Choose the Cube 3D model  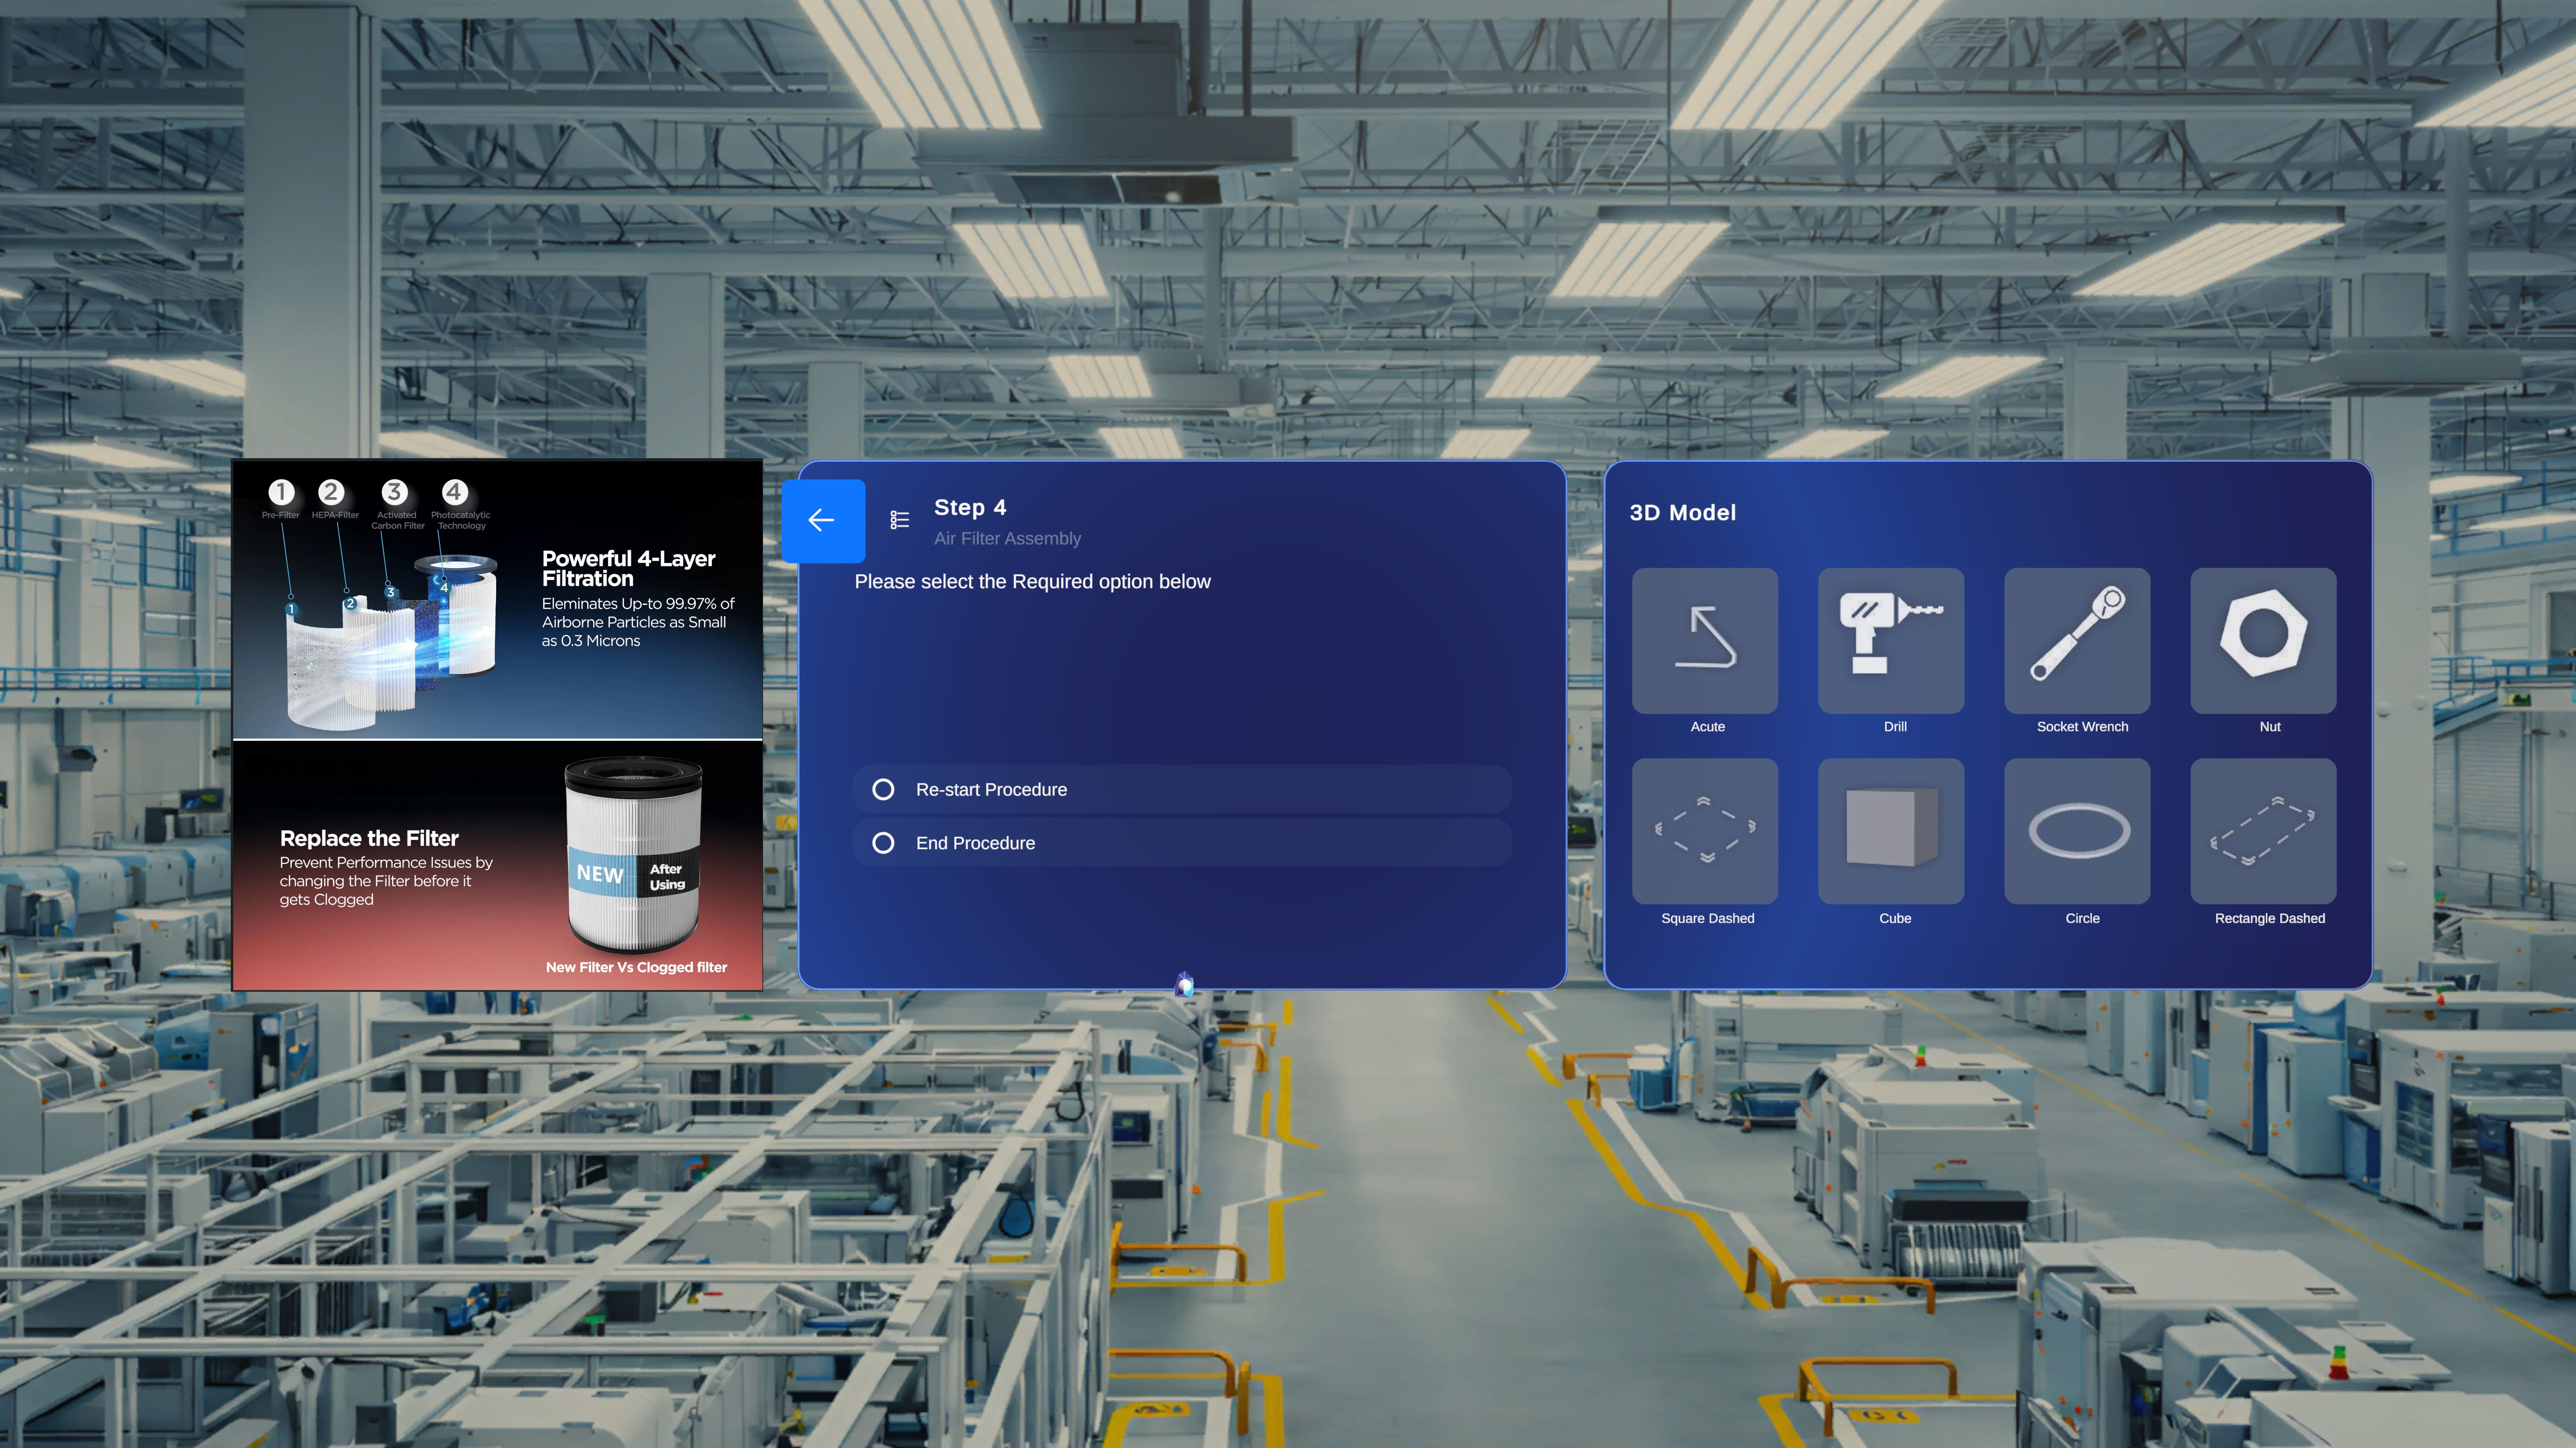tap(1891, 831)
